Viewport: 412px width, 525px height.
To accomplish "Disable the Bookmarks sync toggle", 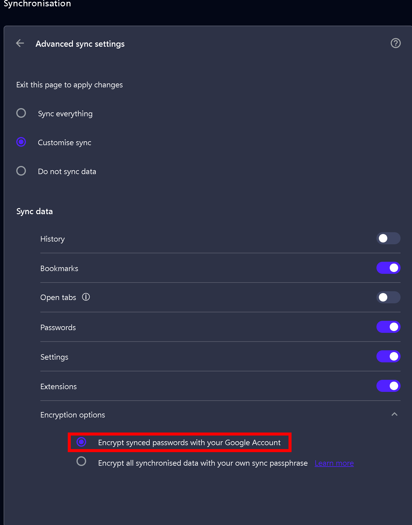I will tap(388, 268).
